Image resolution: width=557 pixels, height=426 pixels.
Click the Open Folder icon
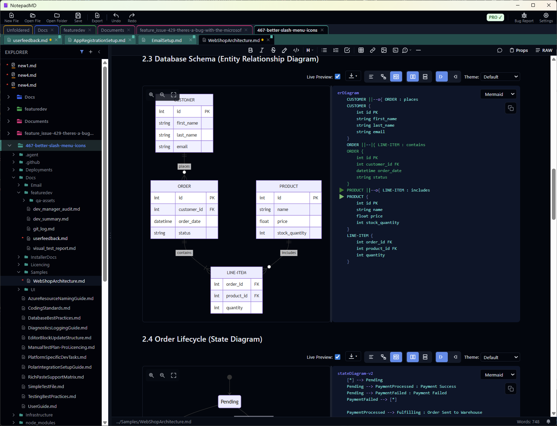pyautogui.click(x=57, y=17)
